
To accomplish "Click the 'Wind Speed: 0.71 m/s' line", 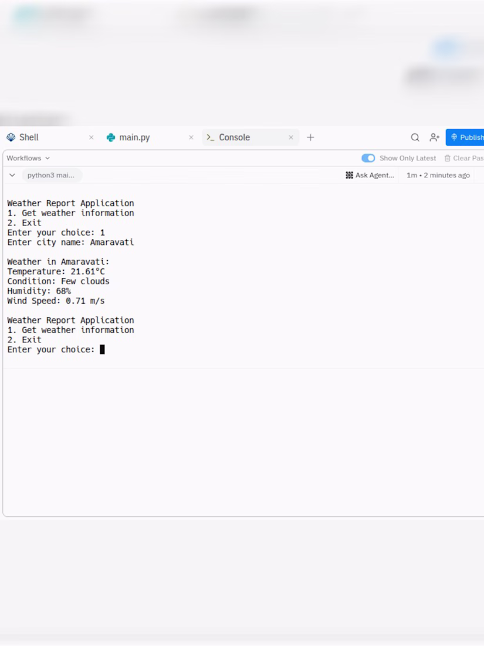I will (56, 301).
